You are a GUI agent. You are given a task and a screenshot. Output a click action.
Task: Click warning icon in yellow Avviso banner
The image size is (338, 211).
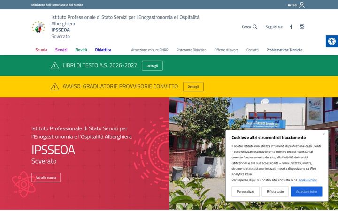(x=55, y=87)
